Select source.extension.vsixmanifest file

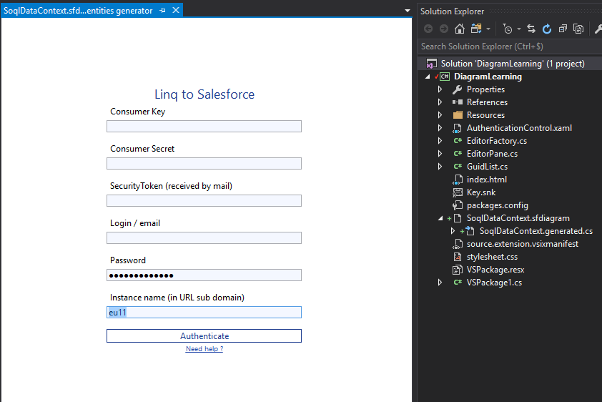click(523, 244)
